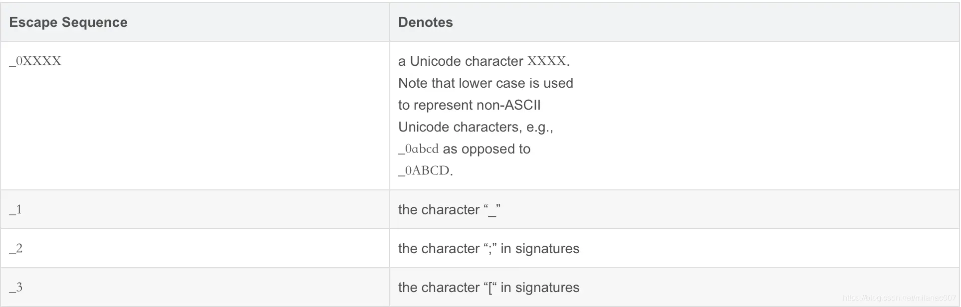
Task: Click the "Escape Sequence" column header
Action: [68, 22]
